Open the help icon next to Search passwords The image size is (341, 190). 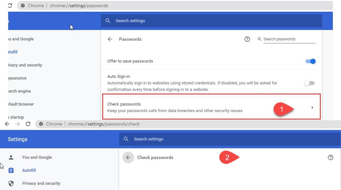point(247,39)
